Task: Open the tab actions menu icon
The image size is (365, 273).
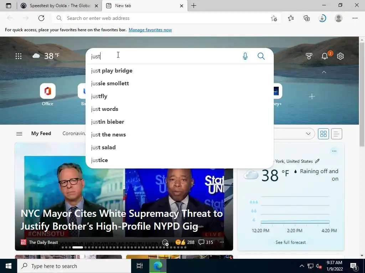Action: [9, 6]
